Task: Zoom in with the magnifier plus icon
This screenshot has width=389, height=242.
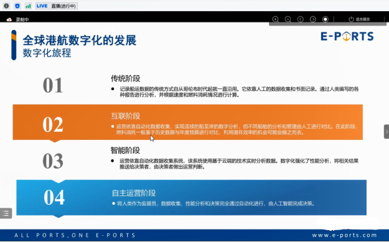Action: pos(275,19)
